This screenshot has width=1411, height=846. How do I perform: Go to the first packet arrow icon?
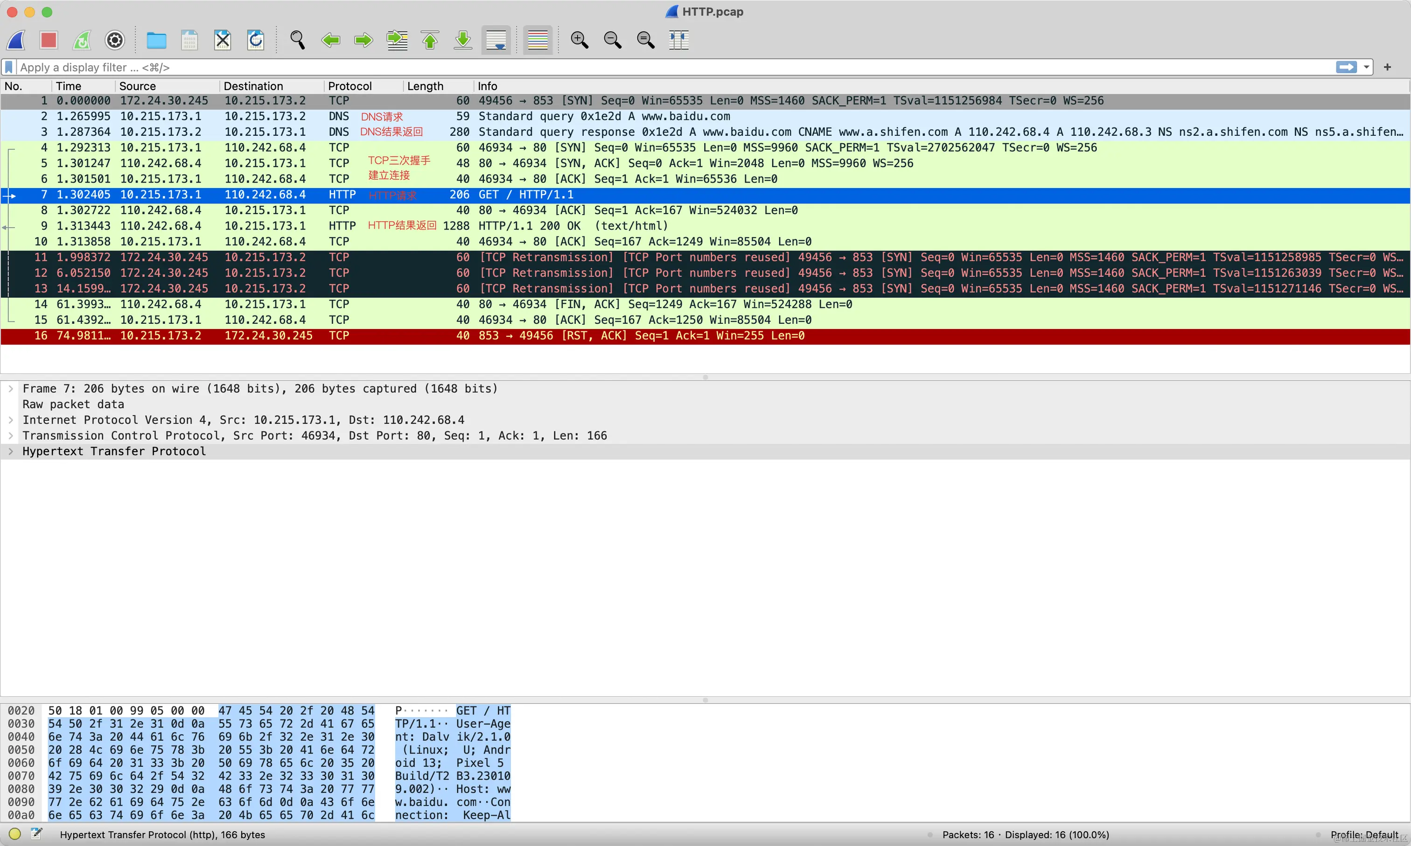(x=430, y=40)
